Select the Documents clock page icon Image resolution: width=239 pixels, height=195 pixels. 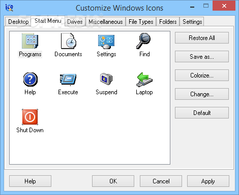point(68,41)
